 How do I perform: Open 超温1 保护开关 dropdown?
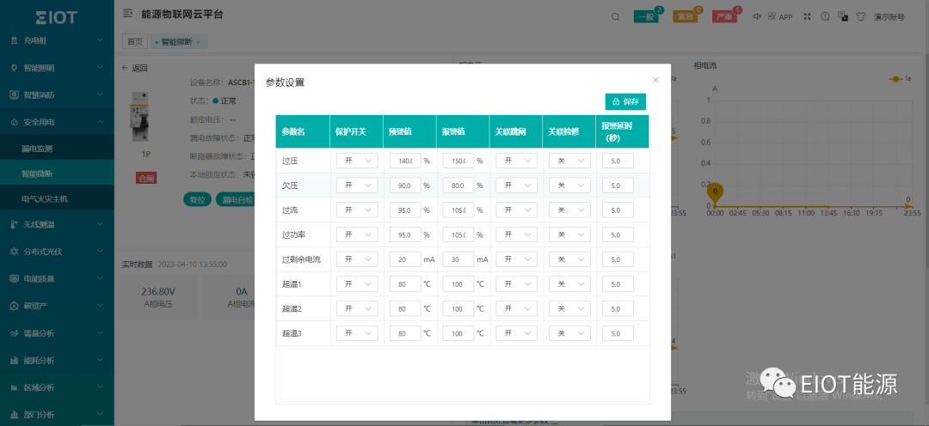point(357,283)
